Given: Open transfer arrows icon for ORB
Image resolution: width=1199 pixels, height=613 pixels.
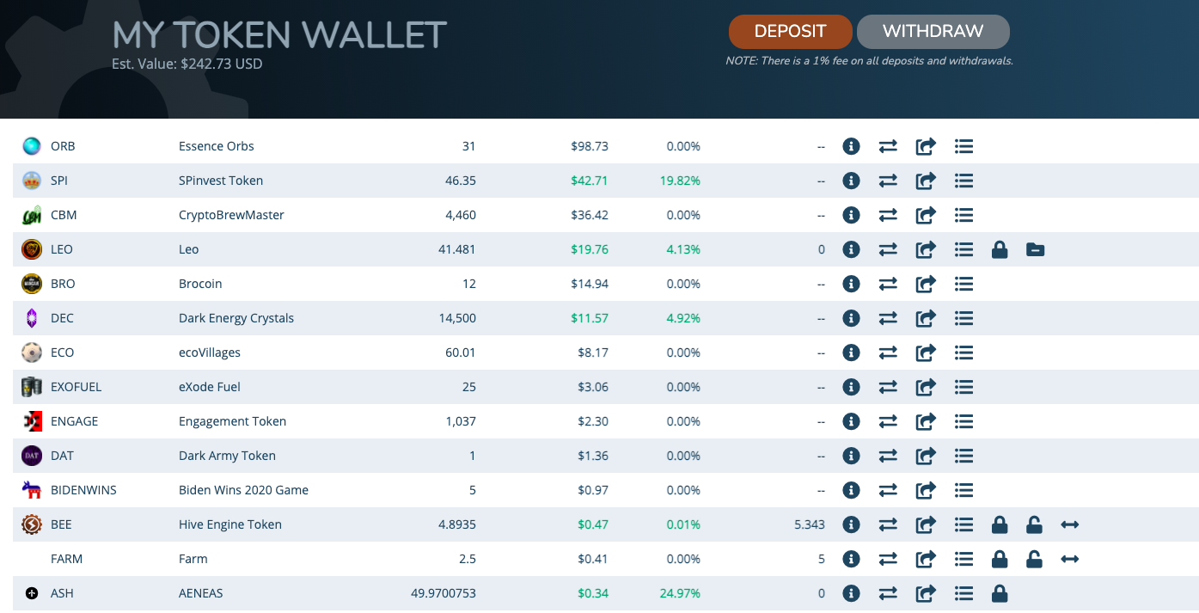Looking at the screenshot, I should tap(888, 146).
